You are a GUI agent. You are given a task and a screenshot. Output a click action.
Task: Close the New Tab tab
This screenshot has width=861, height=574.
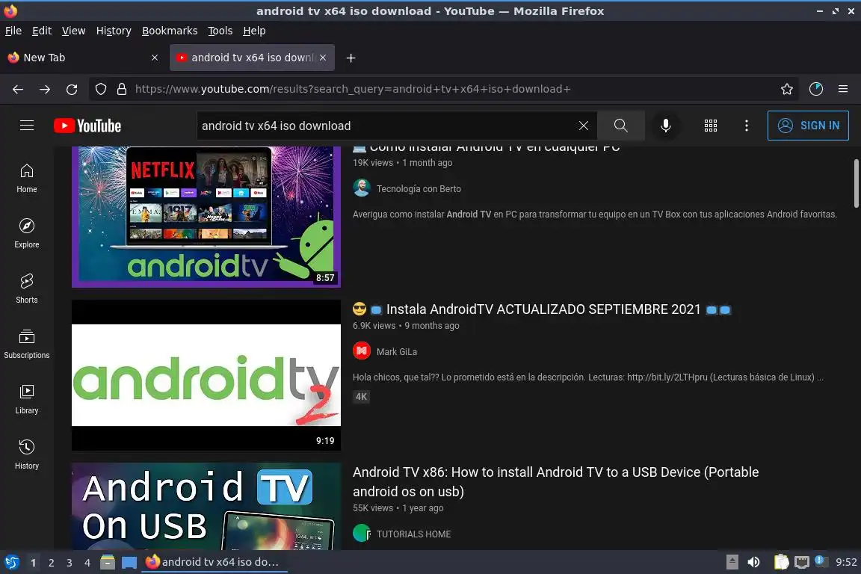pyautogui.click(x=155, y=58)
